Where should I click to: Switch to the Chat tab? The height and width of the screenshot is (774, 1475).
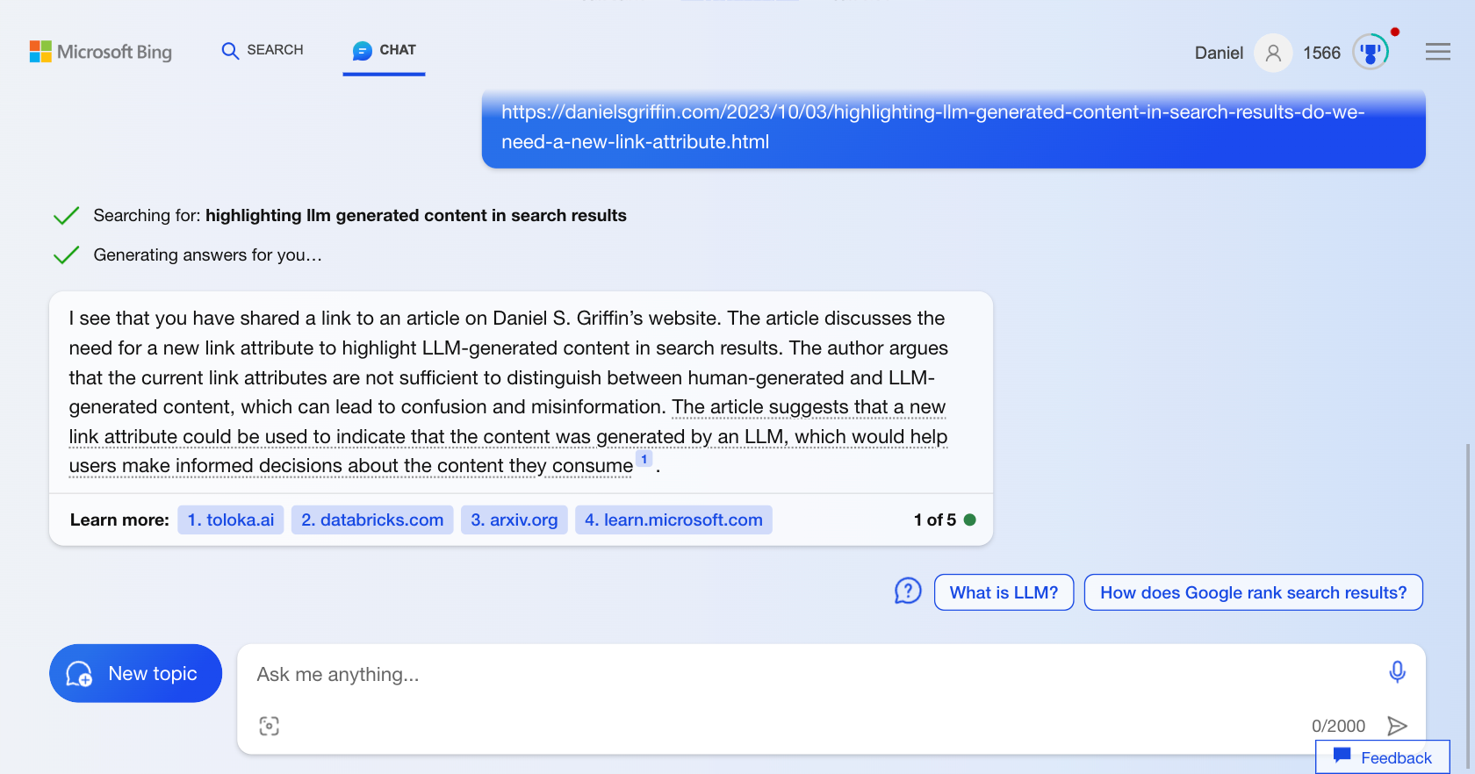(x=385, y=50)
